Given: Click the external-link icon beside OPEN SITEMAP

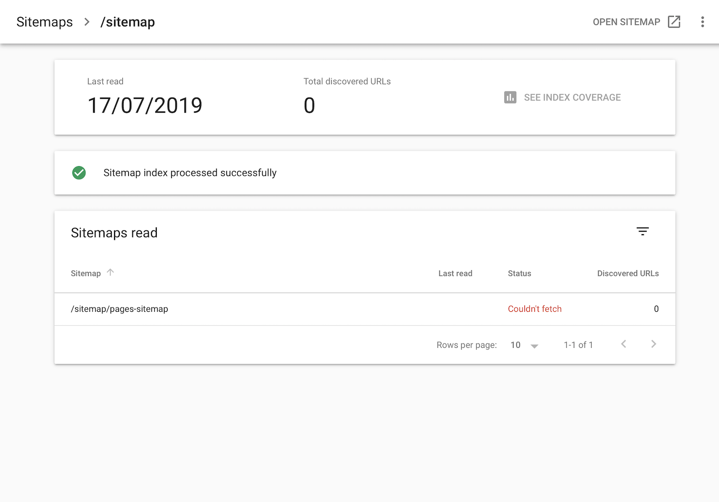Looking at the screenshot, I should [674, 22].
